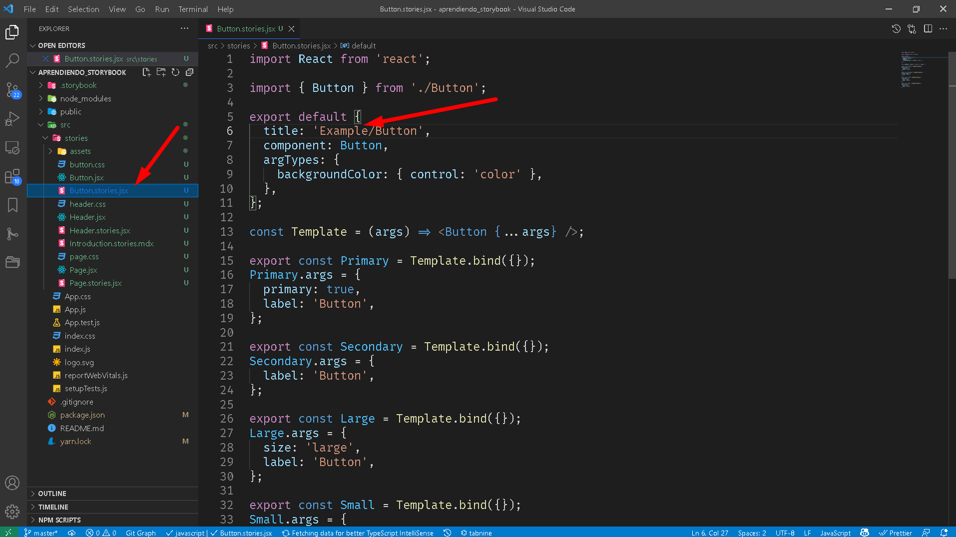Open Git Graph from status bar
Image resolution: width=956 pixels, height=537 pixels.
pyautogui.click(x=140, y=533)
